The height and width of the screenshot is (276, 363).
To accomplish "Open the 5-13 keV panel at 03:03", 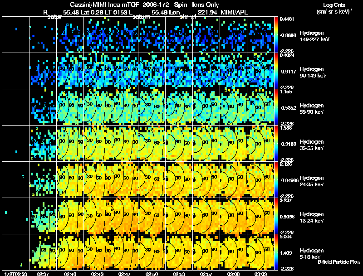I will click(260, 252).
